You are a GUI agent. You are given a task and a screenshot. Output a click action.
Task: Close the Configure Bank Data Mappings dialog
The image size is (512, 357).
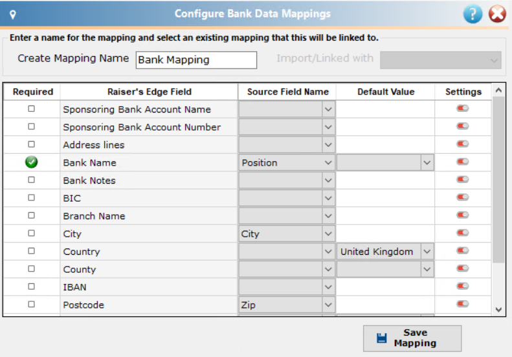(497, 14)
